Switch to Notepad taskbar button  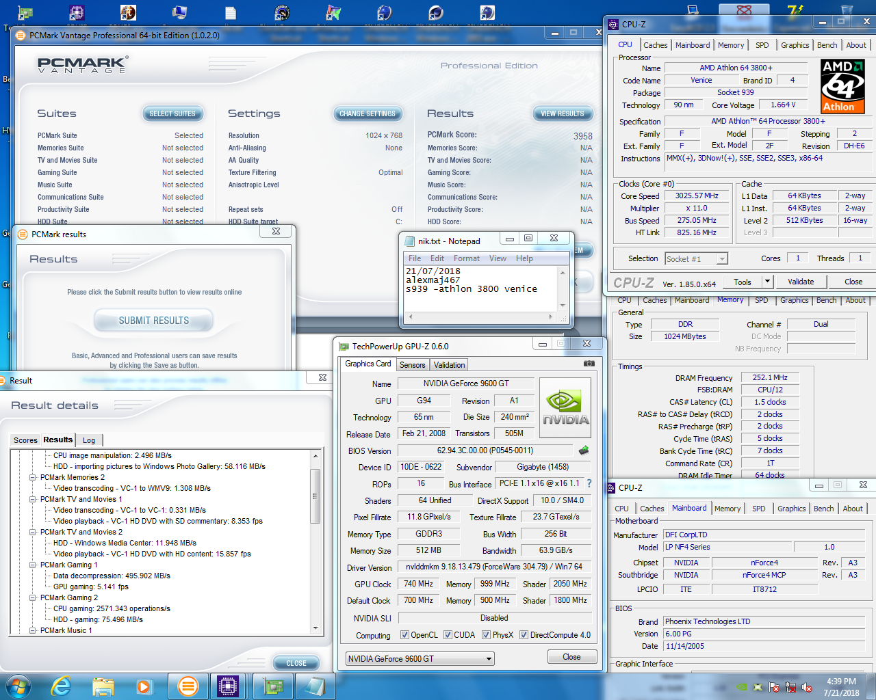point(315,686)
